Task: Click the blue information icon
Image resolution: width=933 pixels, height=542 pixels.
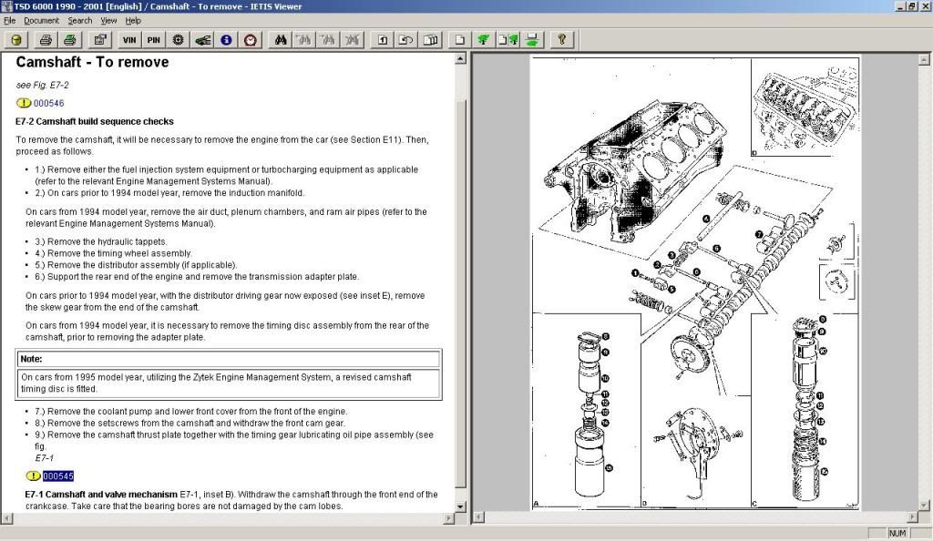Action: point(226,40)
